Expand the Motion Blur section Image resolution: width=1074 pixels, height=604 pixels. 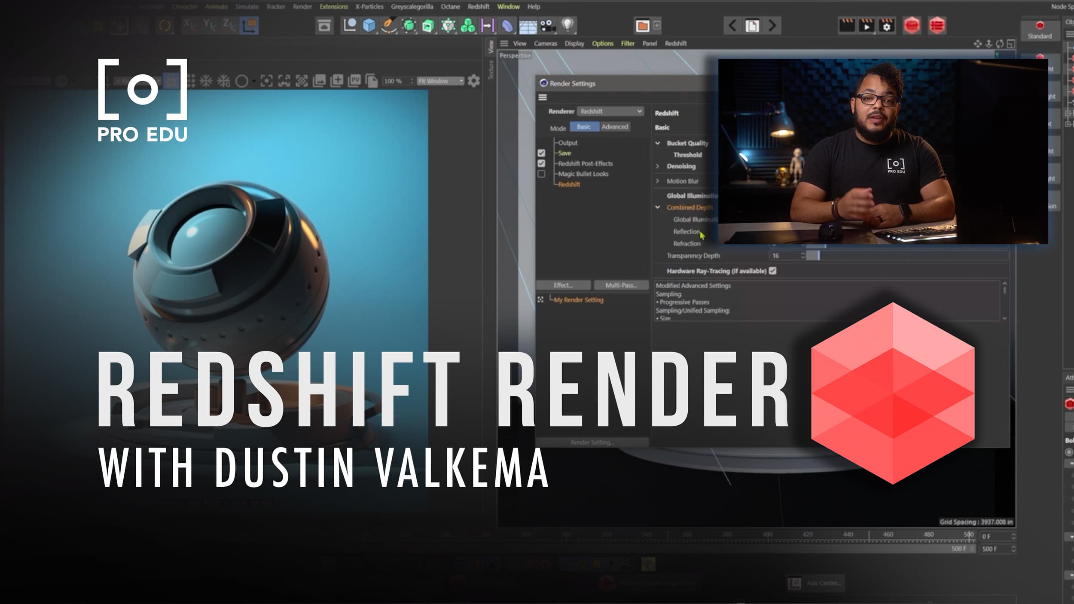pos(658,181)
